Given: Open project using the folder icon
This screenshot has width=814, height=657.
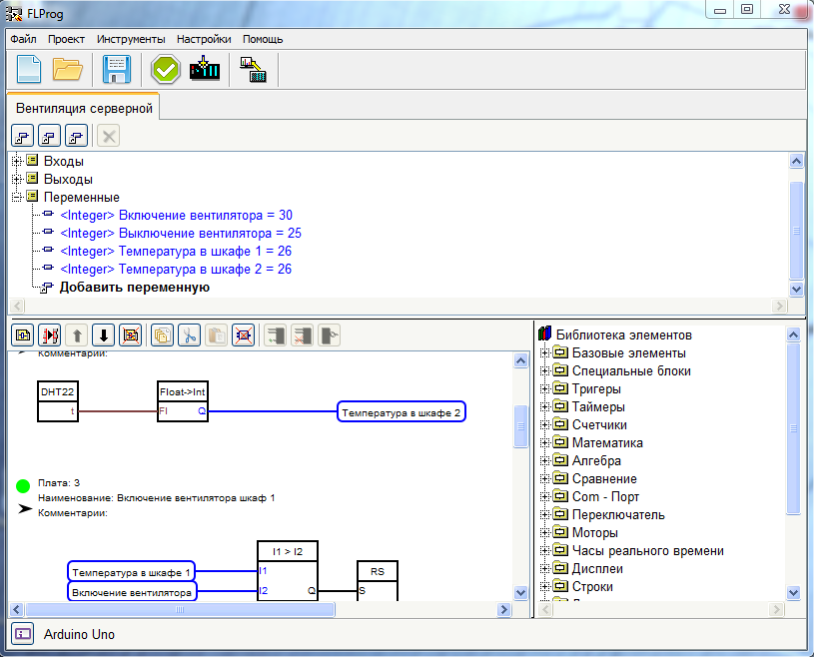Looking at the screenshot, I should point(68,70).
